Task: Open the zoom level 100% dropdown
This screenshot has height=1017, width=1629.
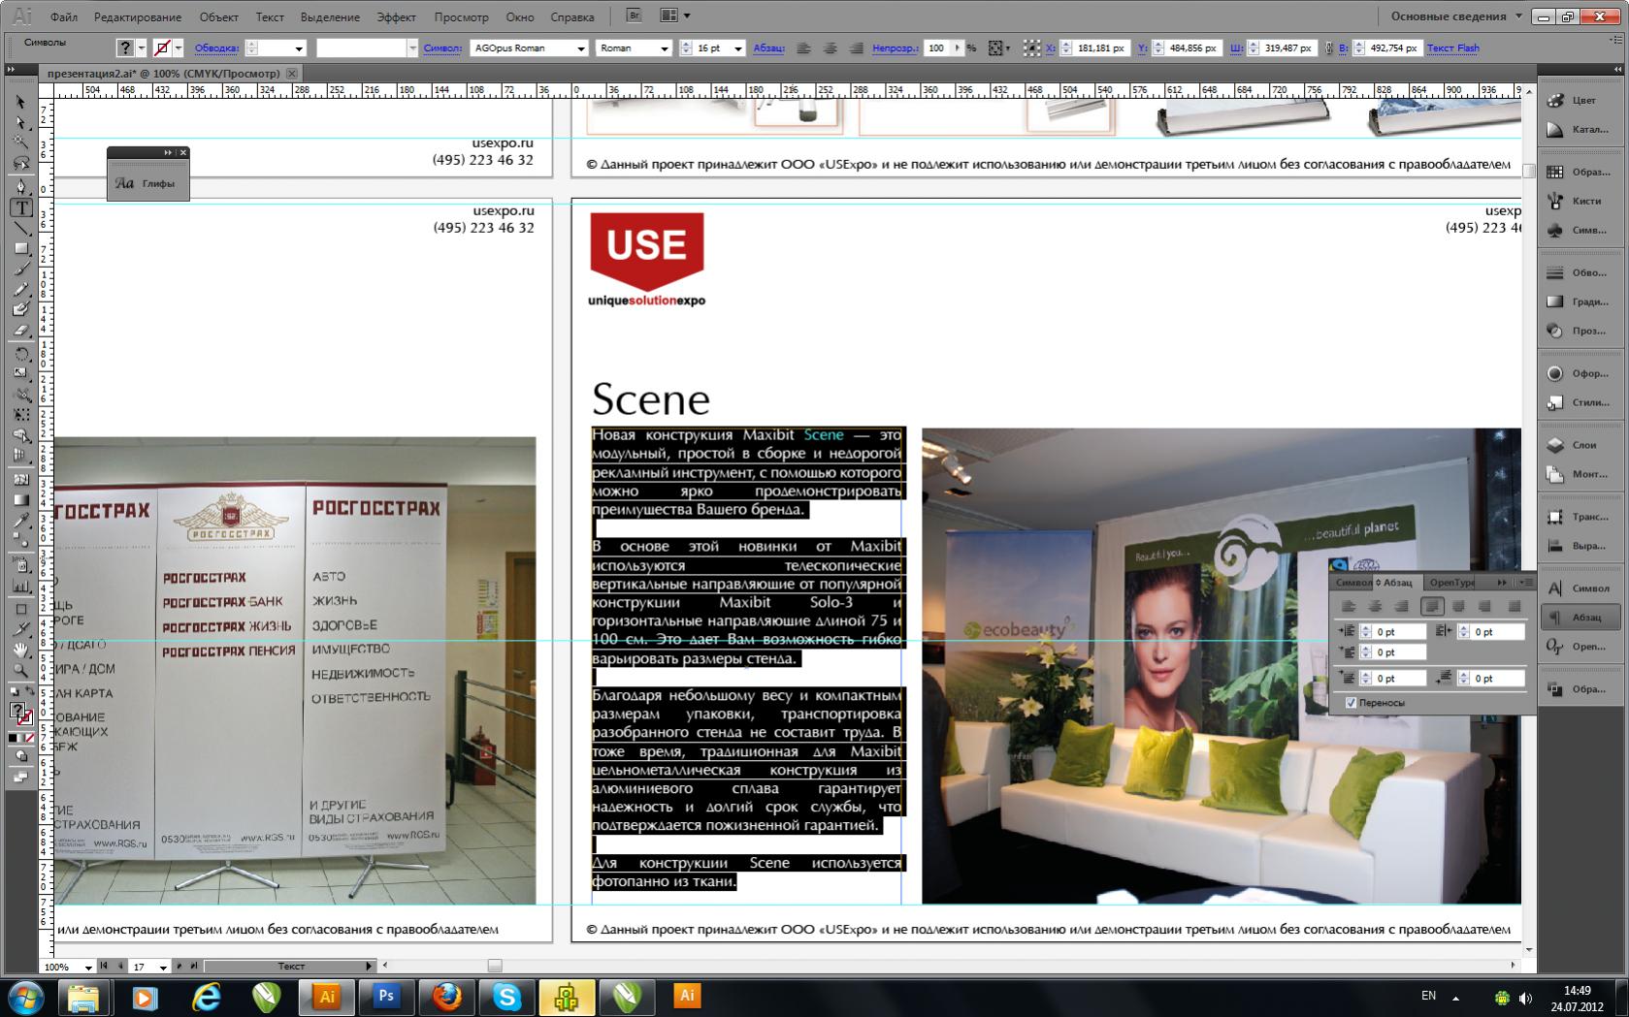Action: click(88, 967)
